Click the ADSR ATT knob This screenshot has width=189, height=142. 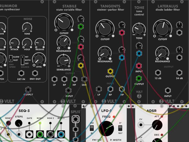[157, 125]
